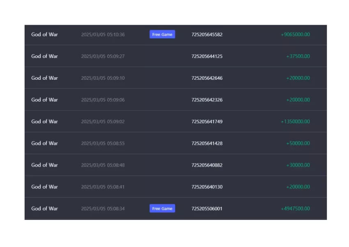The width and height of the screenshot is (349, 247).
Task: Open record with ID 725205642326
Action: click(x=207, y=100)
